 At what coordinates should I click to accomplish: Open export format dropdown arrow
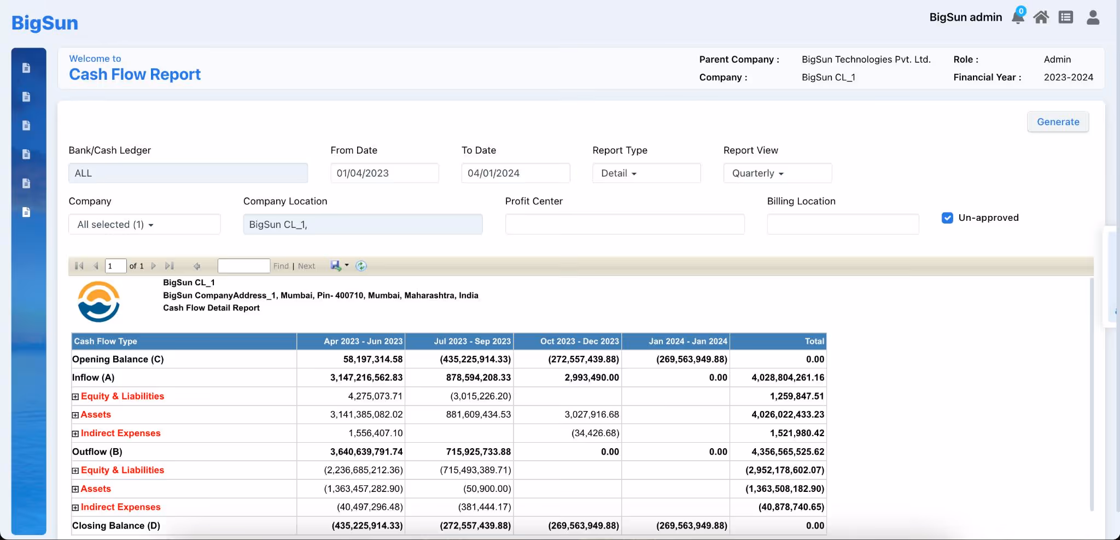pyautogui.click(x=347, y=265)
